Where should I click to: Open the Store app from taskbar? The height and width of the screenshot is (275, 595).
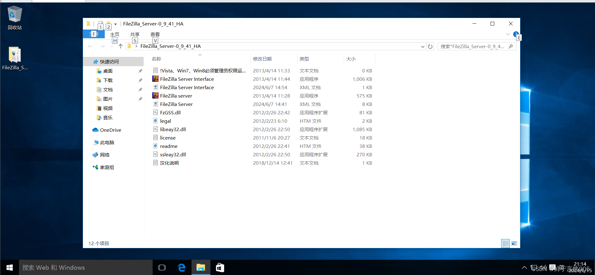coord(220,268)
